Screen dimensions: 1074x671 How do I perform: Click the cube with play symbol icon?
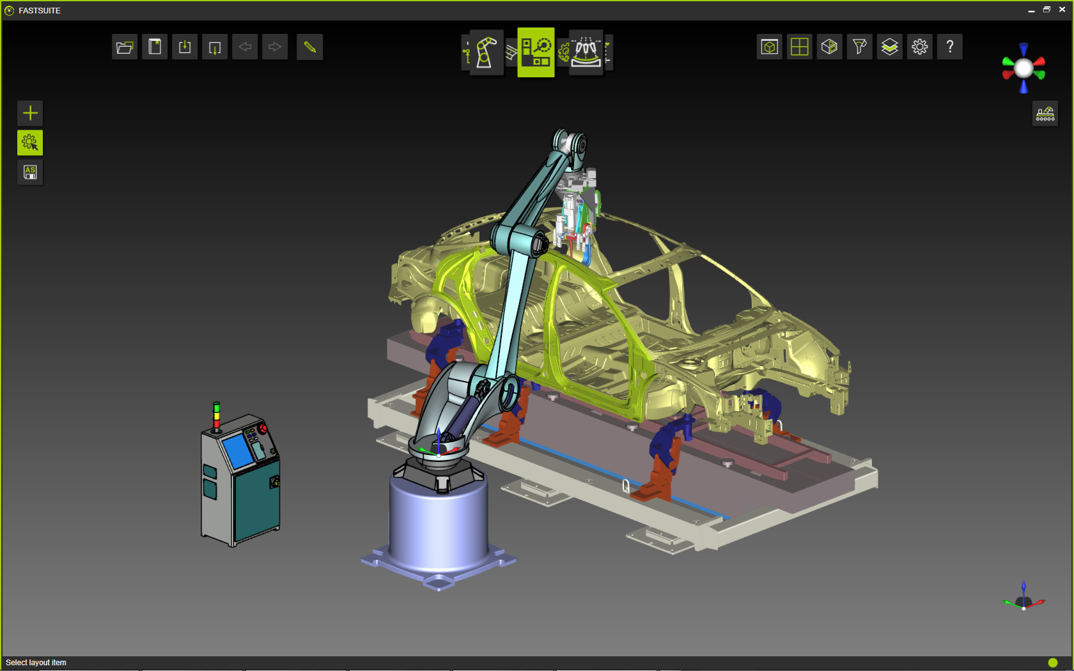tap(830, 47)
